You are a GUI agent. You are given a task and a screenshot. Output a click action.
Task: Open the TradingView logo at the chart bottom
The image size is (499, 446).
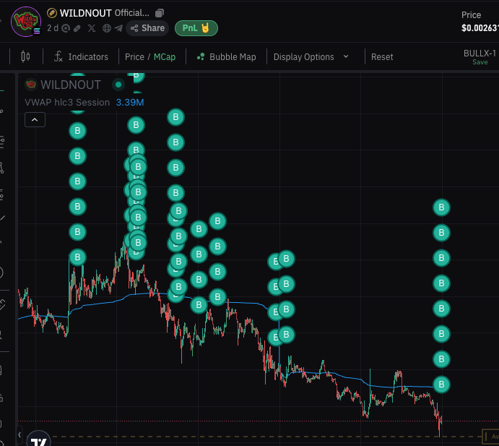(x=38, y=439)
